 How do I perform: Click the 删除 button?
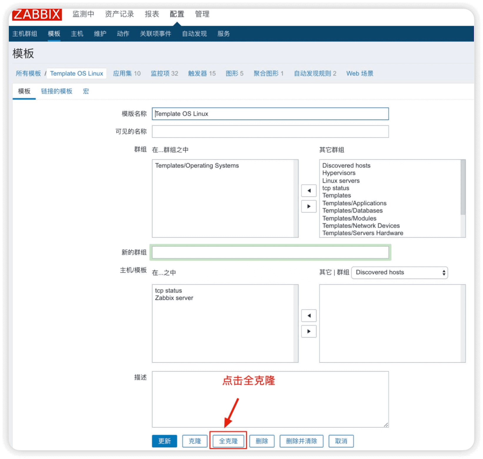[x=262, y=441]
